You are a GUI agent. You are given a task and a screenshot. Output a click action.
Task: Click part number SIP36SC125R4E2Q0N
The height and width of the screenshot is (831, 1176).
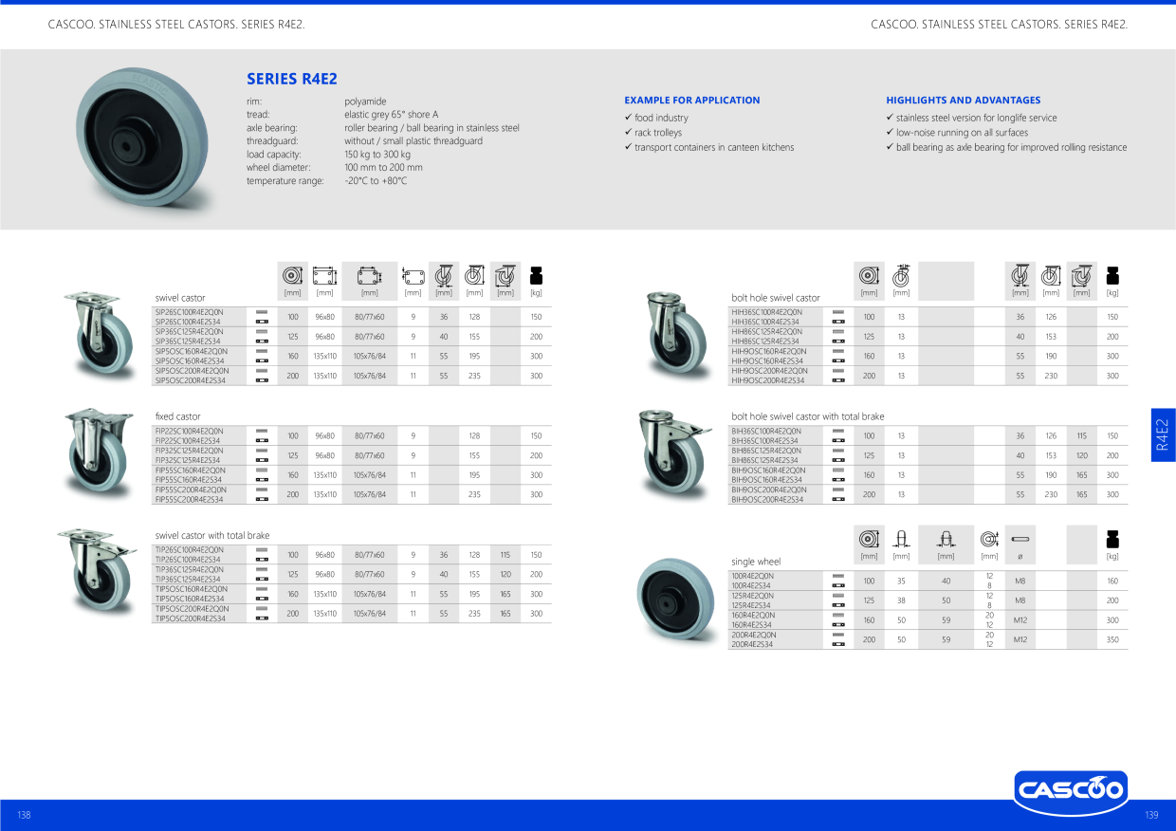click(190, 332)
